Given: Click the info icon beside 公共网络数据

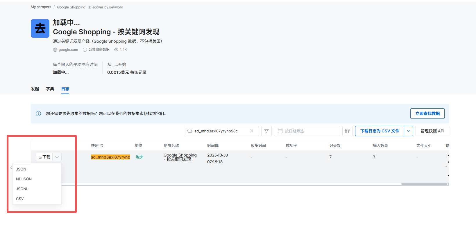Looking at the screenshot, I should (85, 50).
